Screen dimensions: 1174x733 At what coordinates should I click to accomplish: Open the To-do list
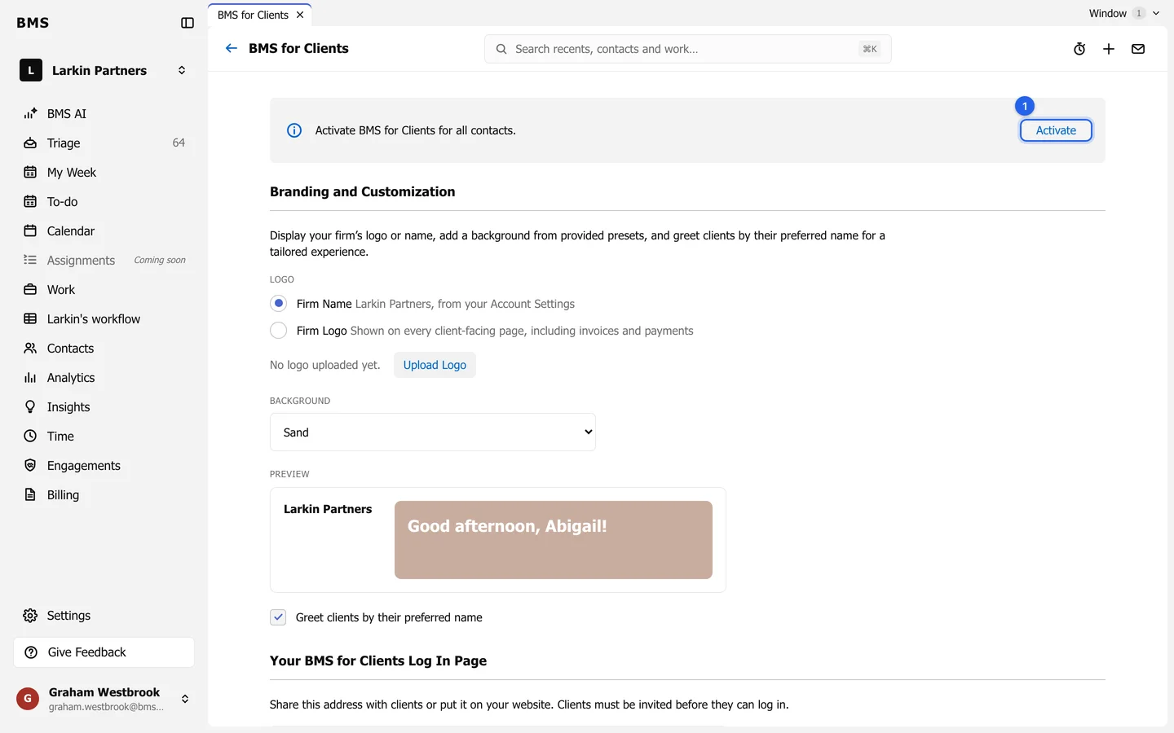click(x=104, y=202)
